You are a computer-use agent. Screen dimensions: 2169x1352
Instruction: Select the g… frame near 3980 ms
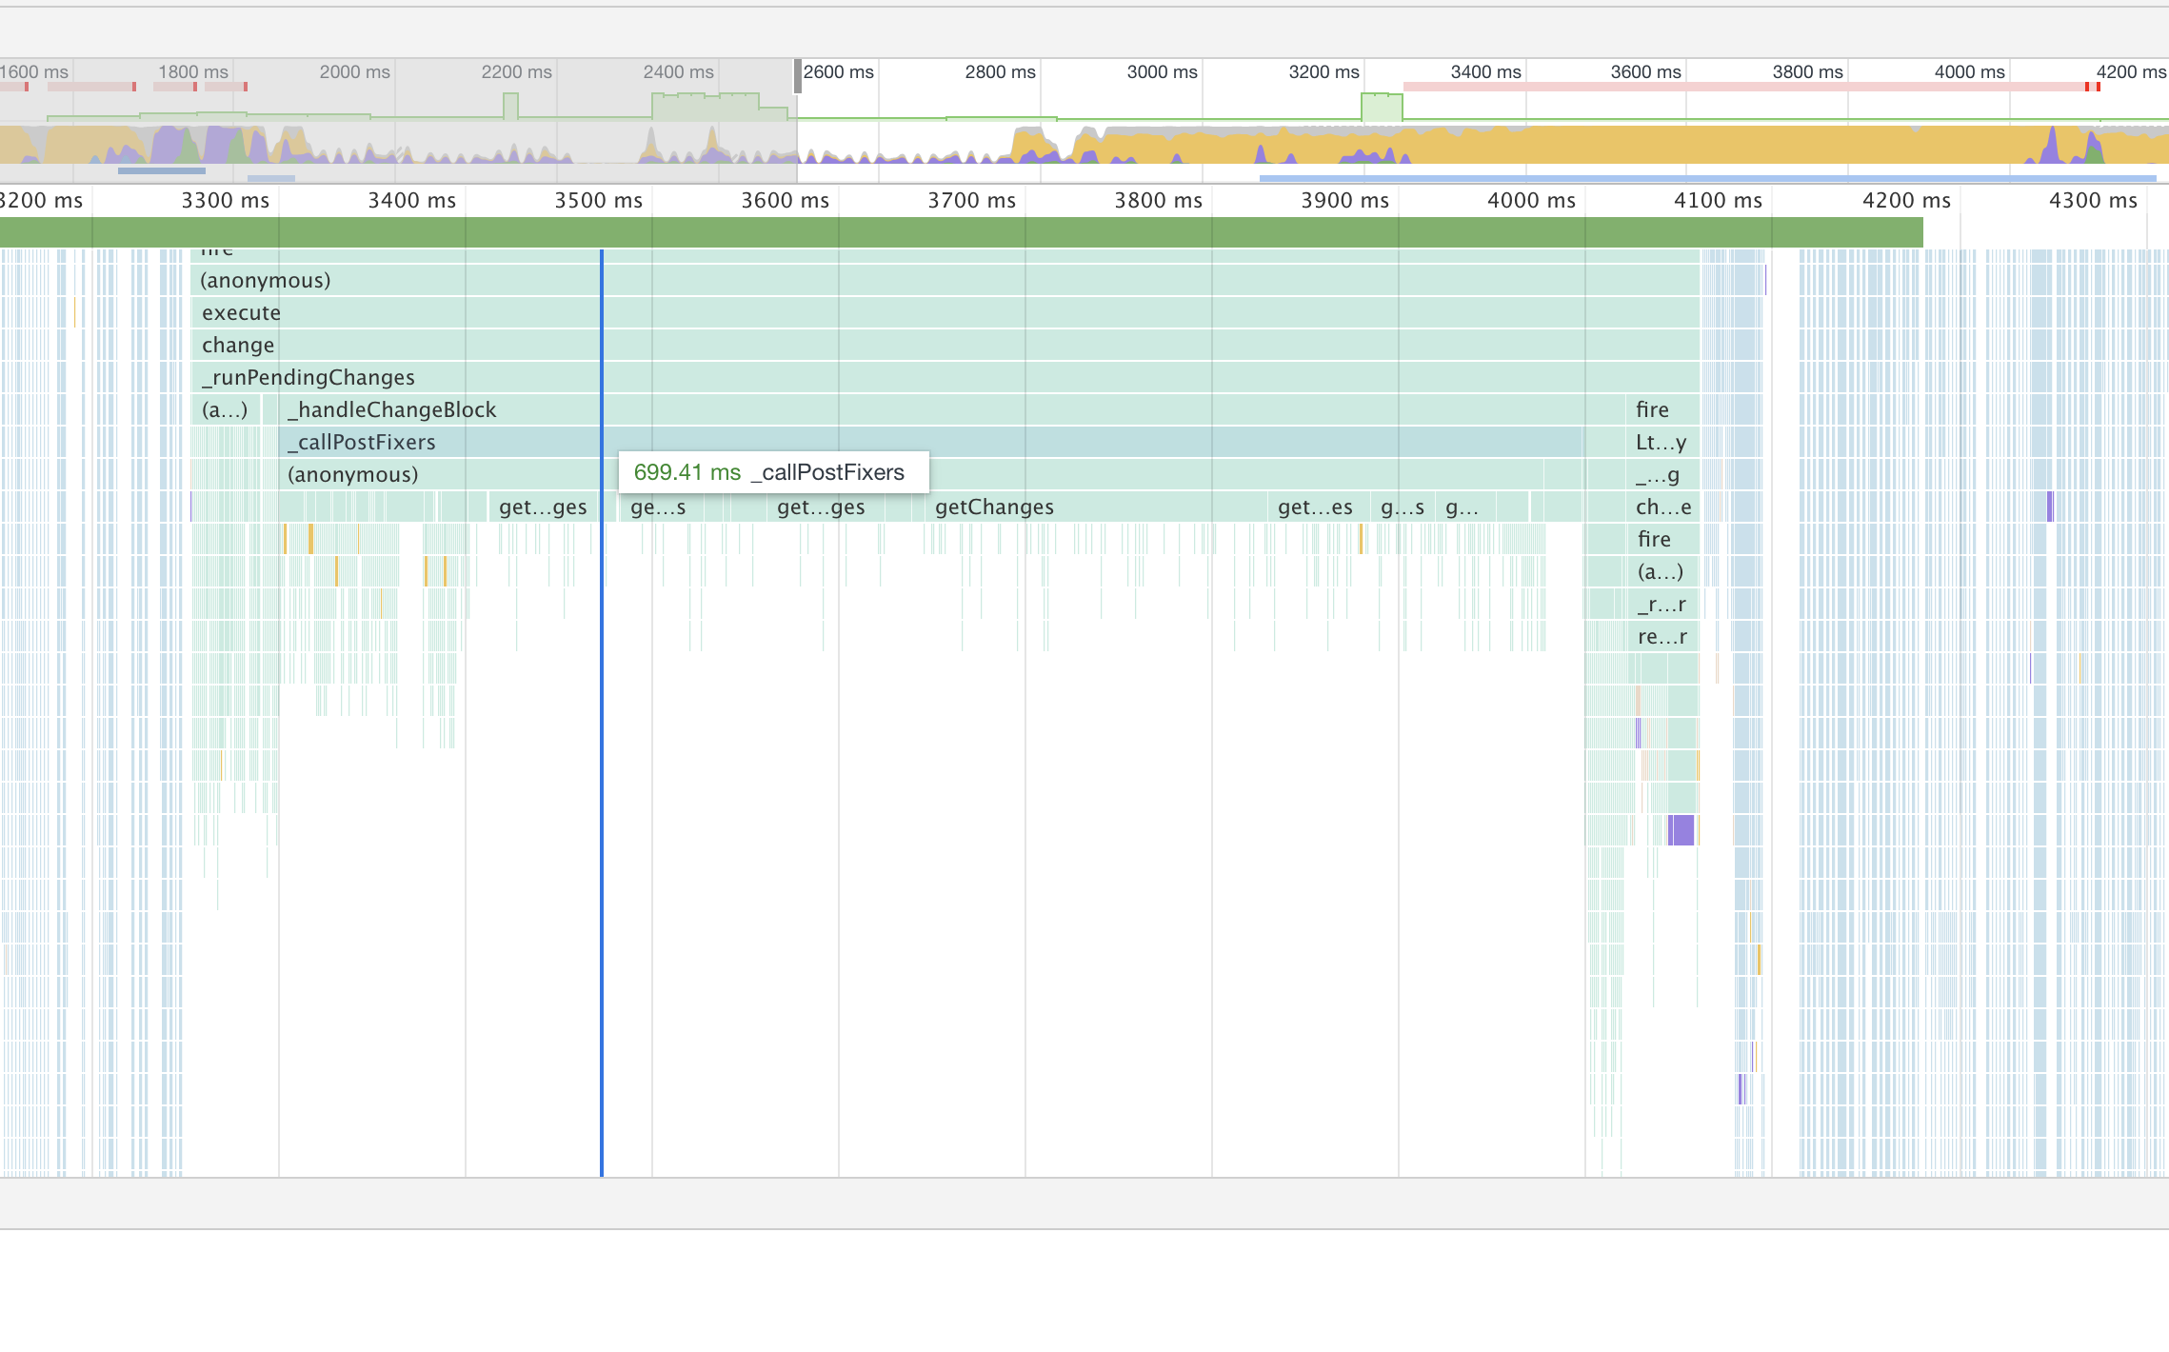[1466, 507]
